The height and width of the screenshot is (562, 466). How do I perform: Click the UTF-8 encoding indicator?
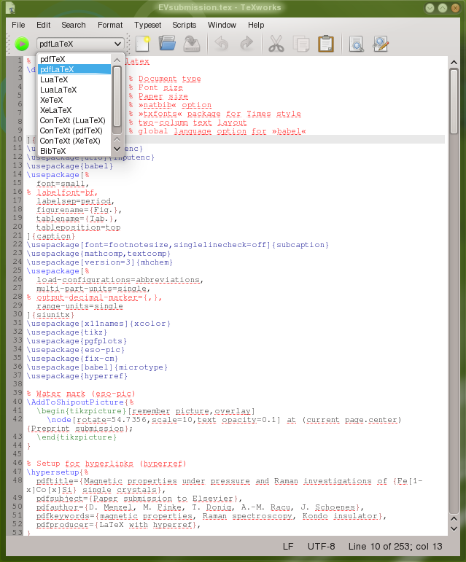click(321, 546)
